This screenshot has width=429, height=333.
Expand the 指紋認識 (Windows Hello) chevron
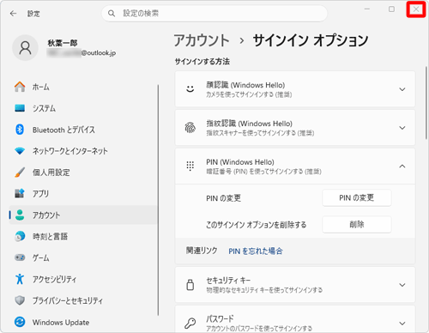[x=402, y=128]
